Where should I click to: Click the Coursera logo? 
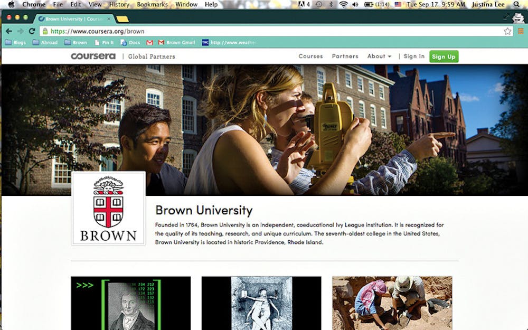click(93, 56)
